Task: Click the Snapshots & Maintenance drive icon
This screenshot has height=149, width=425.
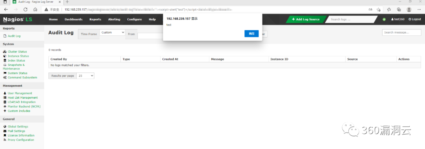Action: (x=5, y=65)
